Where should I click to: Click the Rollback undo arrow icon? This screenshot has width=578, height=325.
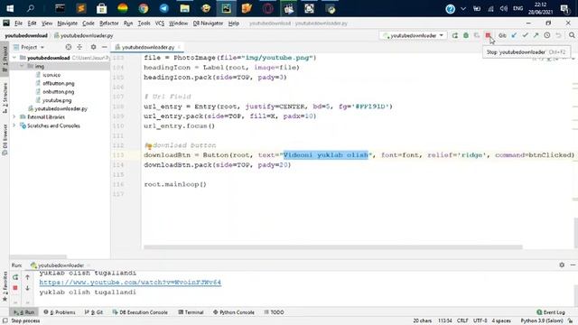(x=558, y=35)
